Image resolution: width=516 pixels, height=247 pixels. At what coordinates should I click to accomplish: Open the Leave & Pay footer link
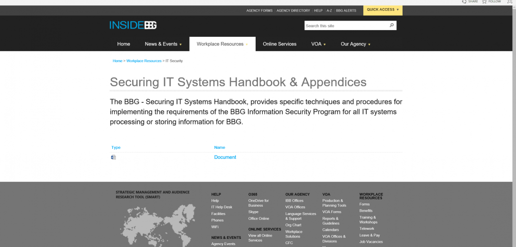[x=370, y=235]
